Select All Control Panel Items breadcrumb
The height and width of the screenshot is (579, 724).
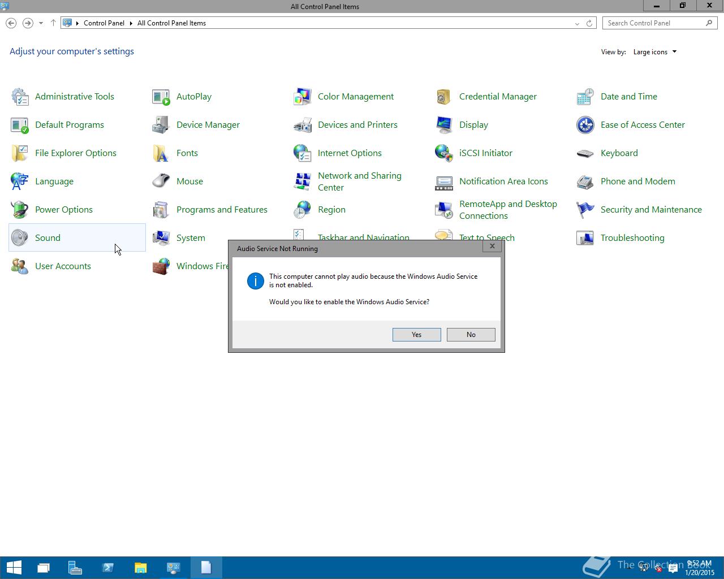pyautogui.click(x=171, y=23)
